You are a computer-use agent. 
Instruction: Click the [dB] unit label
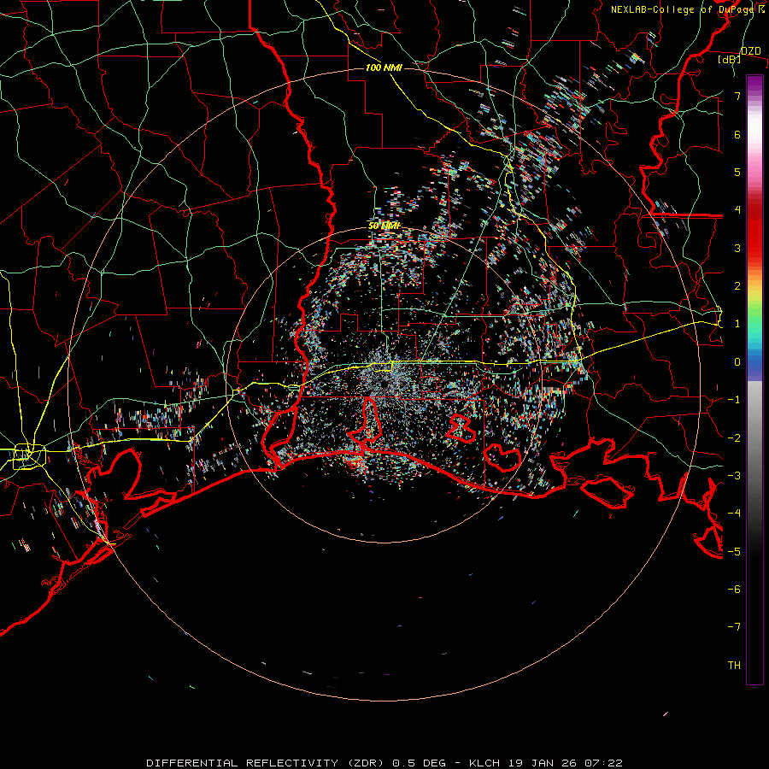pyautogui.click(x=730, y=60)
